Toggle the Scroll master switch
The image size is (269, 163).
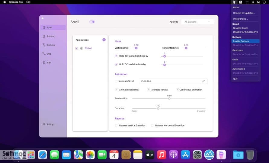click(92, 22)
